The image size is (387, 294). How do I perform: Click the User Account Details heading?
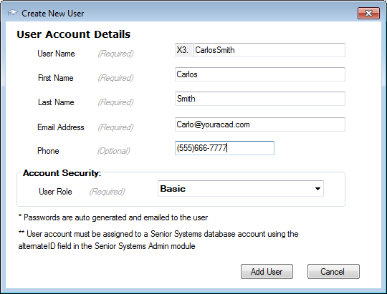click(74, 34)
